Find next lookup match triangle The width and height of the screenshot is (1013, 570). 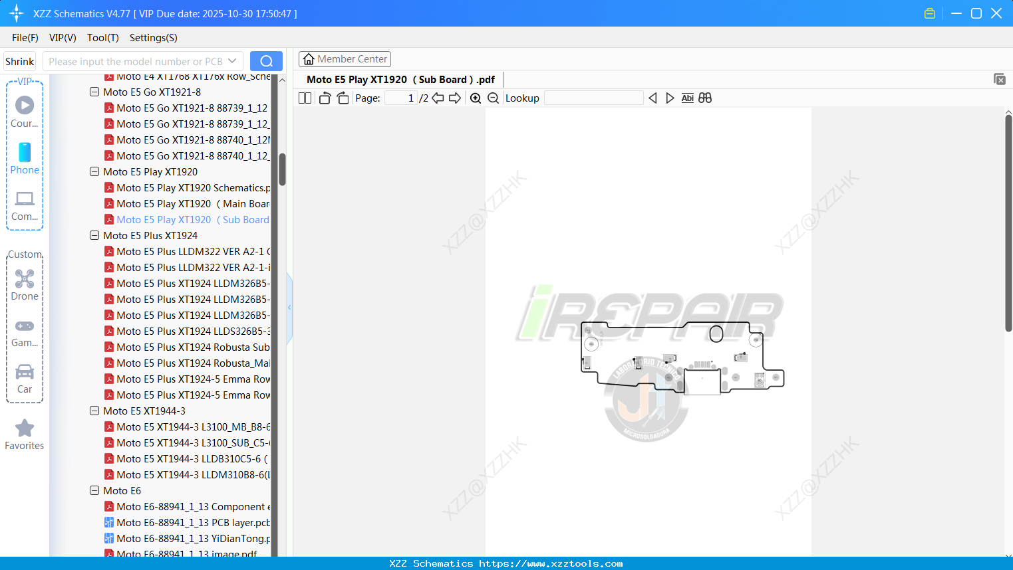(x=670, y=98)
